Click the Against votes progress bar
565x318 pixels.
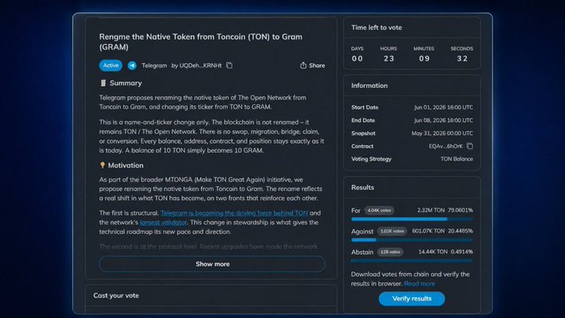pos(412,240)
